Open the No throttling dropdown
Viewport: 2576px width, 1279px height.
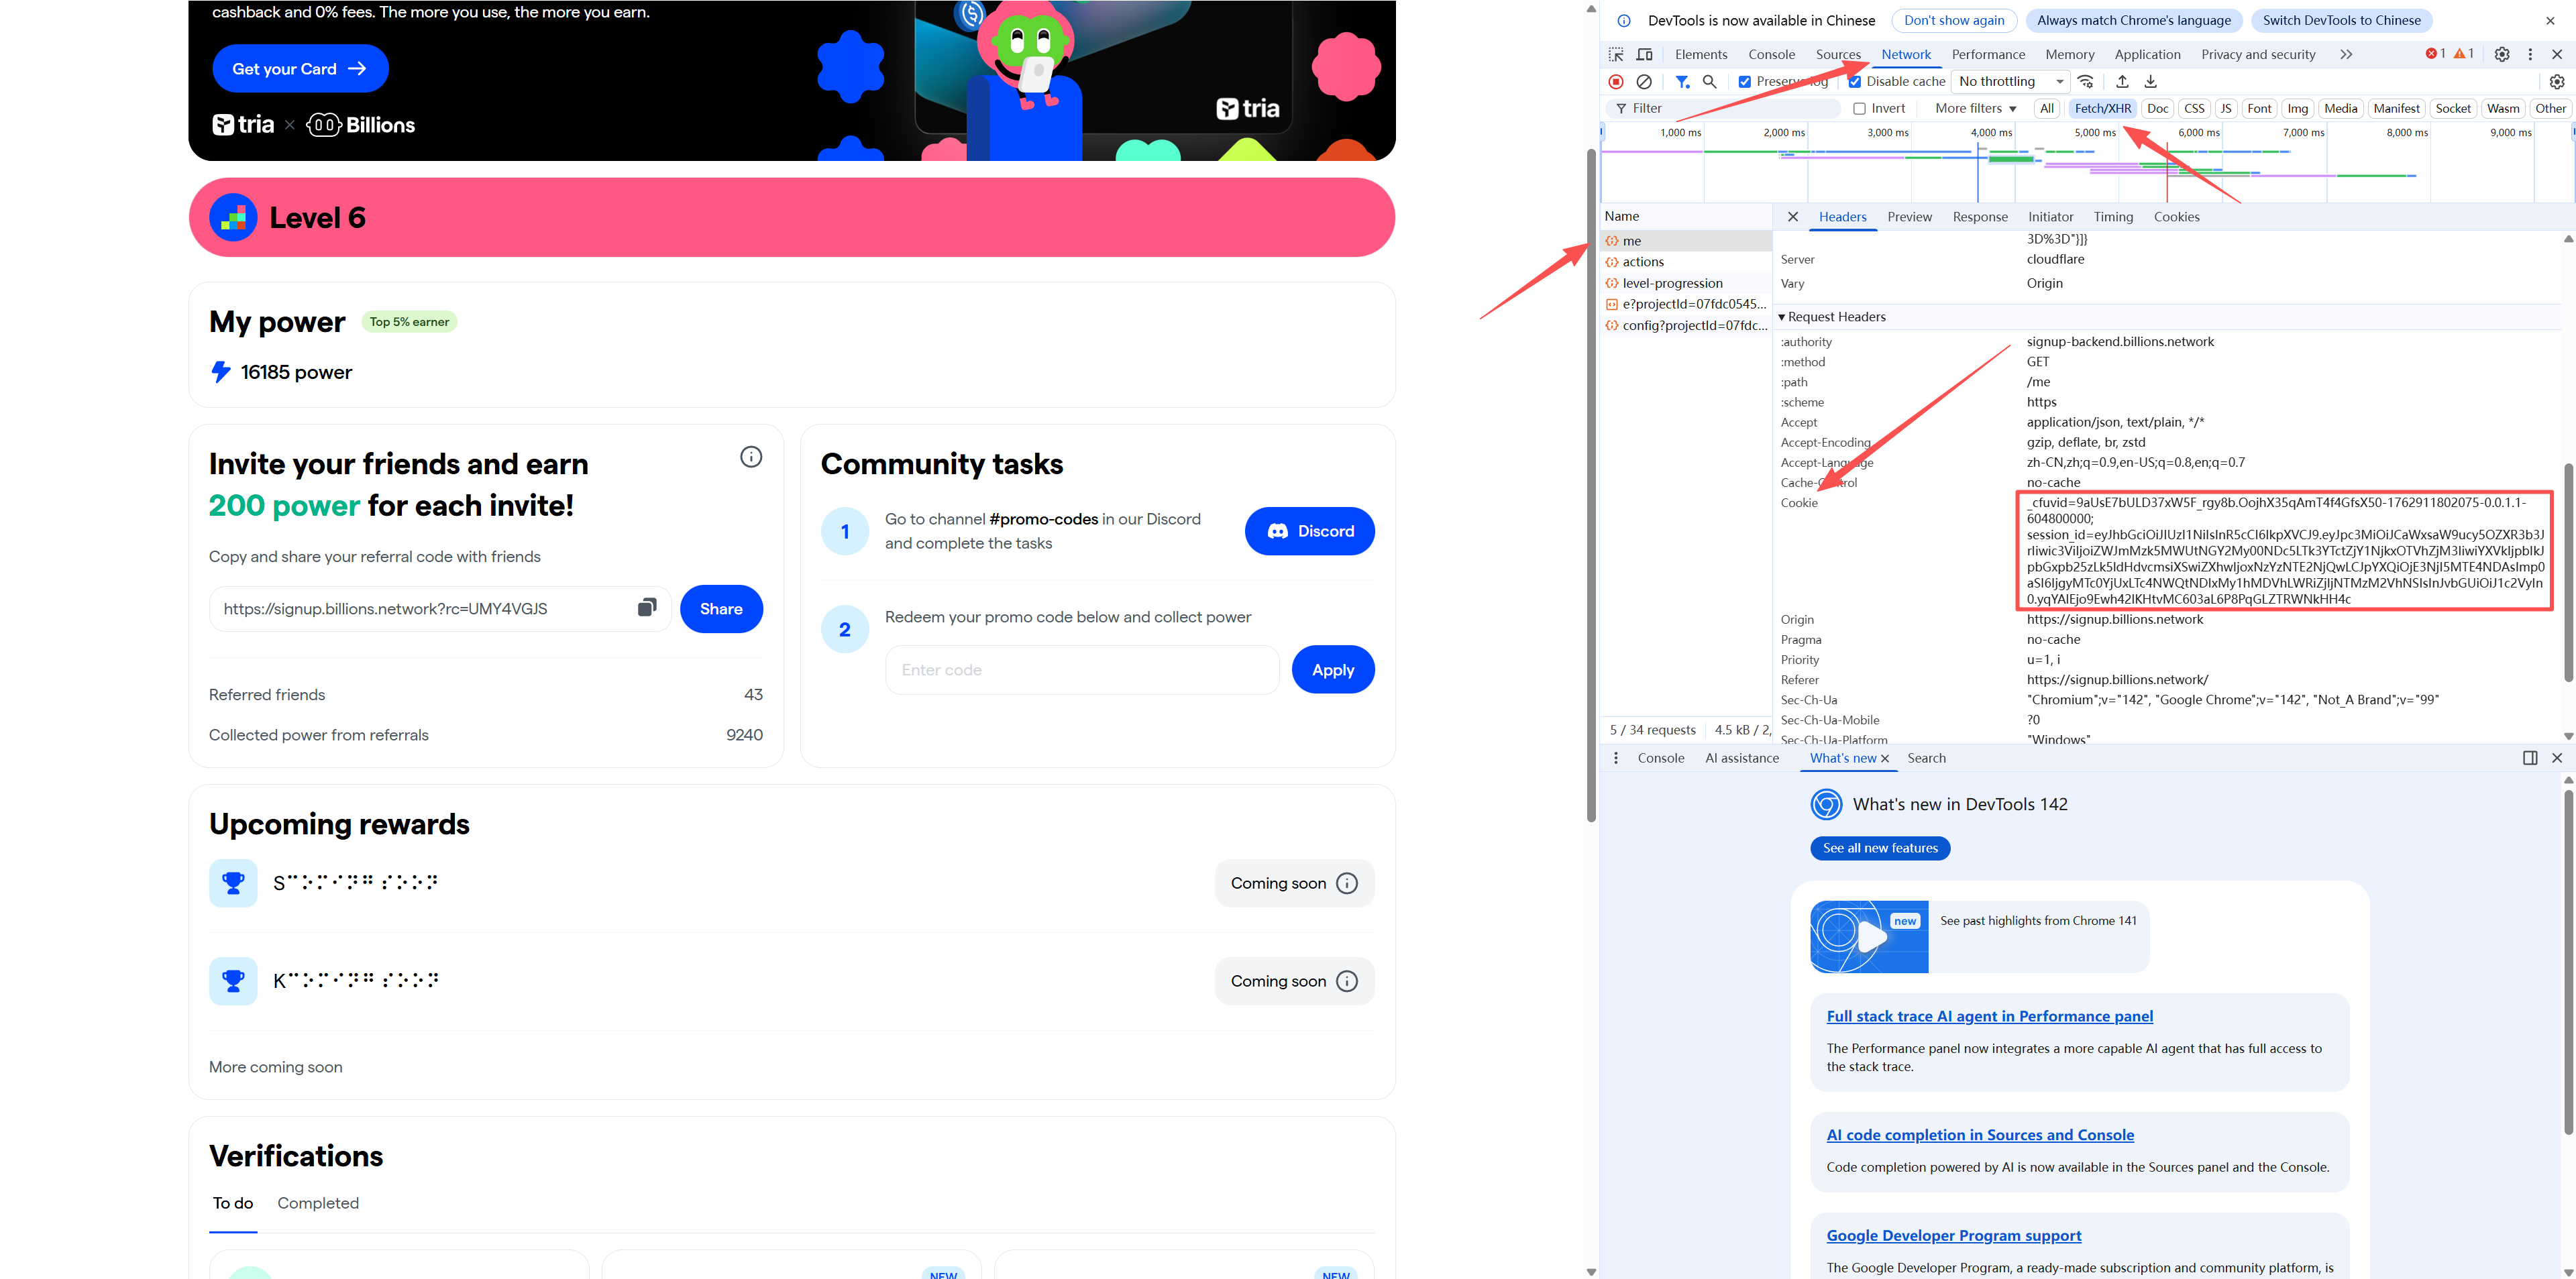[2011, 82]
